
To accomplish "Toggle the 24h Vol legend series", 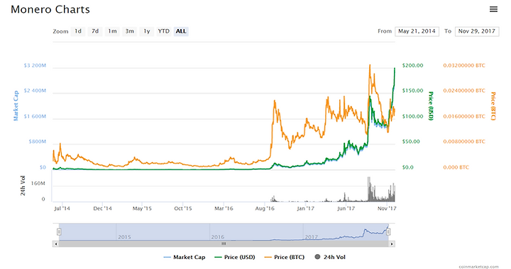I will [330, 257].
